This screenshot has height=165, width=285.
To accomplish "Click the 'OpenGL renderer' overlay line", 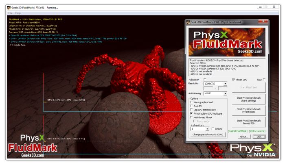I will click(43, 35).
